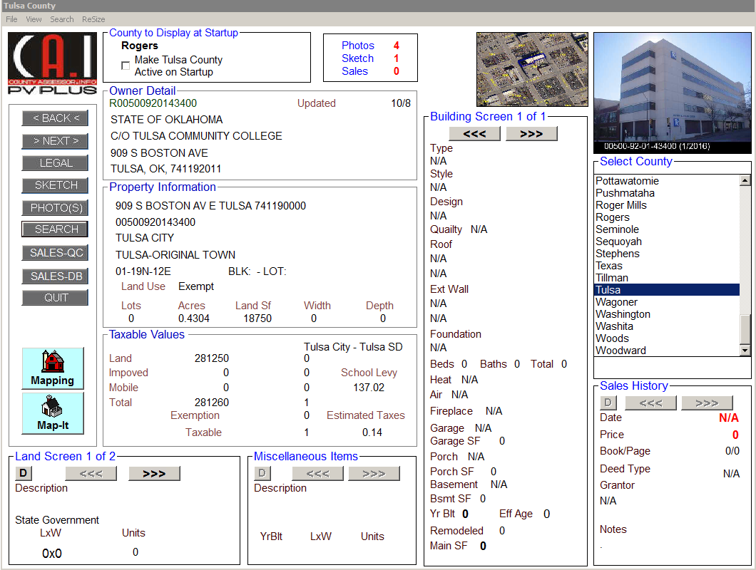Choose Rogers county from the list
The image size is (756, 570).
pyautogui.click(x=613, y=217)
